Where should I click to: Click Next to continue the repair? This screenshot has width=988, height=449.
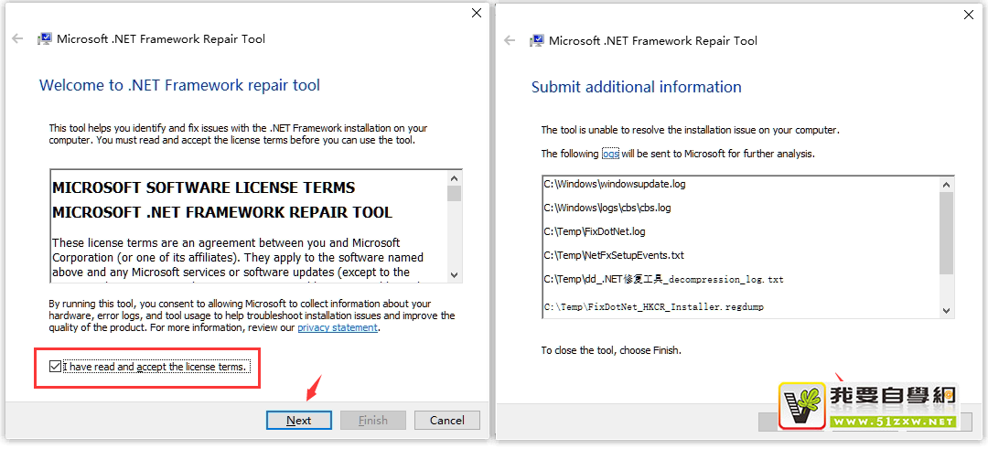pyautogui.click(x=298, y=420)
